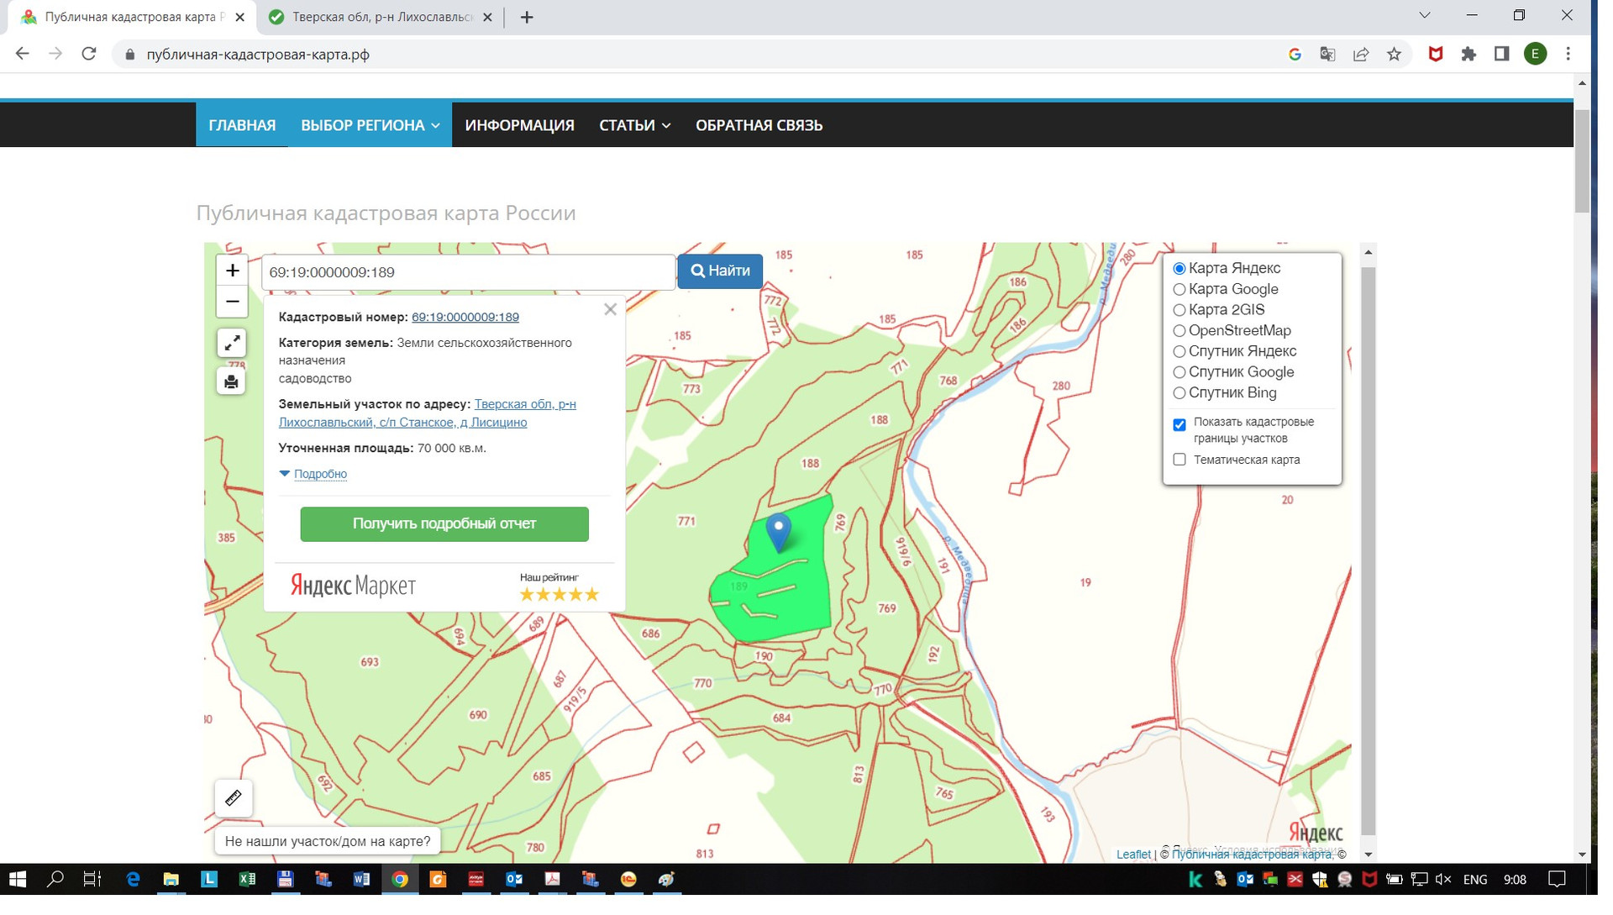Image resolution: width=1613 pixels, height=915 pixels.
Task: Click Получить подробный отчет button
Action: (444, 524)
